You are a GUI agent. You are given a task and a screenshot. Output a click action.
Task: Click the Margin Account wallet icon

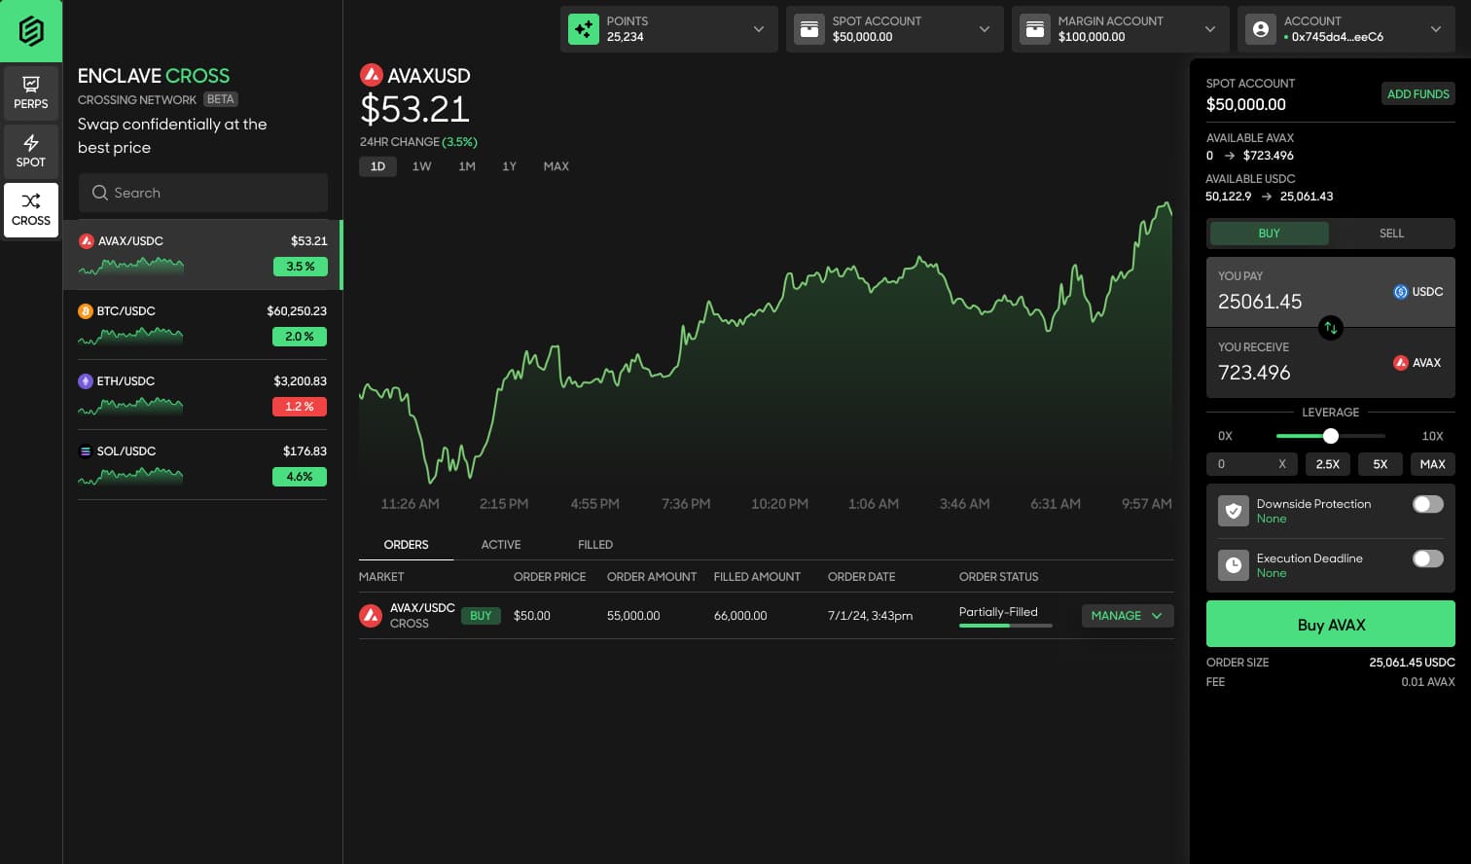tap(1035, 29)
